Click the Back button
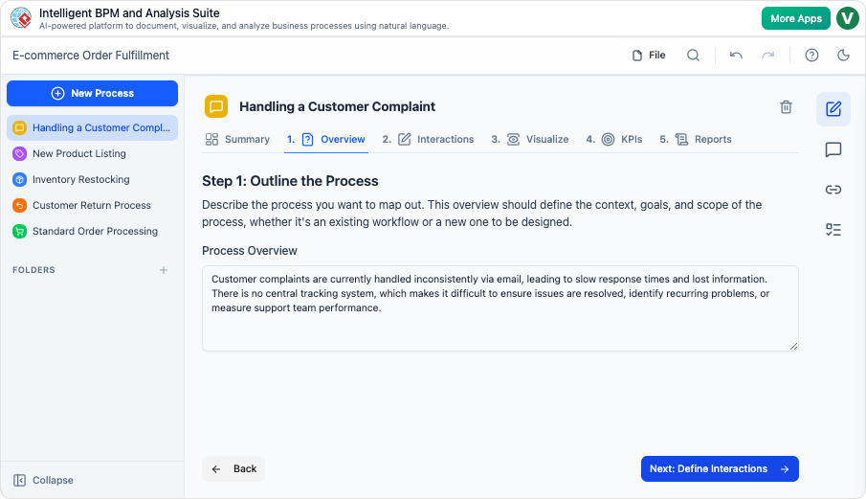Viewport: 866px width, 499px height. click(233, 469)
